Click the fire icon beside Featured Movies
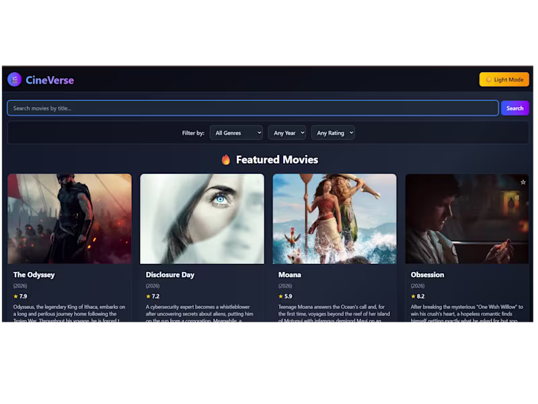 226,160
